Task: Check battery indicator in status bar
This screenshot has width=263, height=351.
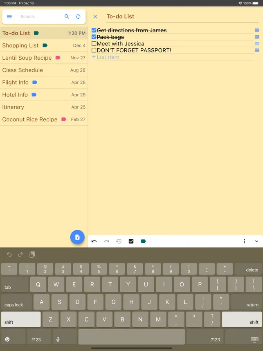Action: [x=256, y=3]
